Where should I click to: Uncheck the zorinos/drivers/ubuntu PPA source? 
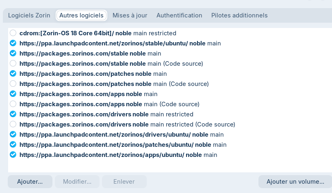pos(13,134)
